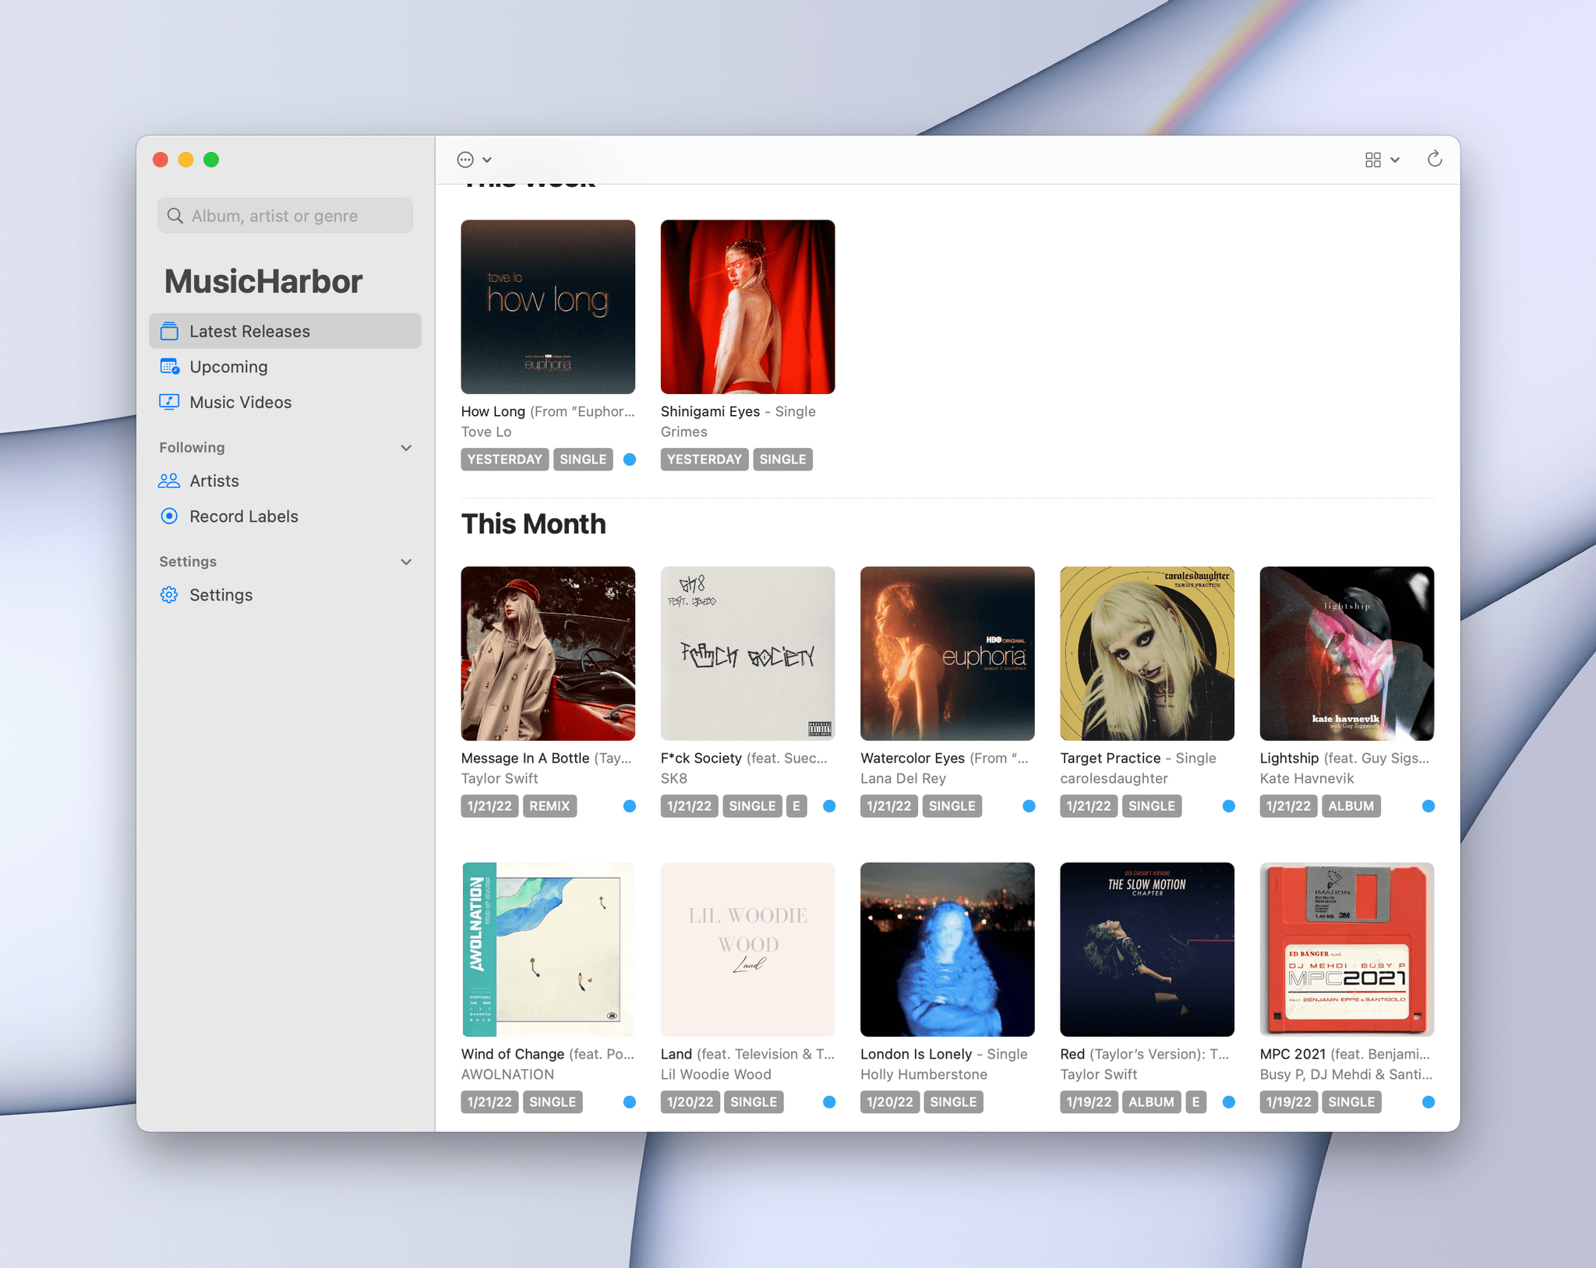Toggle unread dot on Message In A Bottle
The width and height of the screenshot is (1596, 1268).
click(x=630, y=806)
